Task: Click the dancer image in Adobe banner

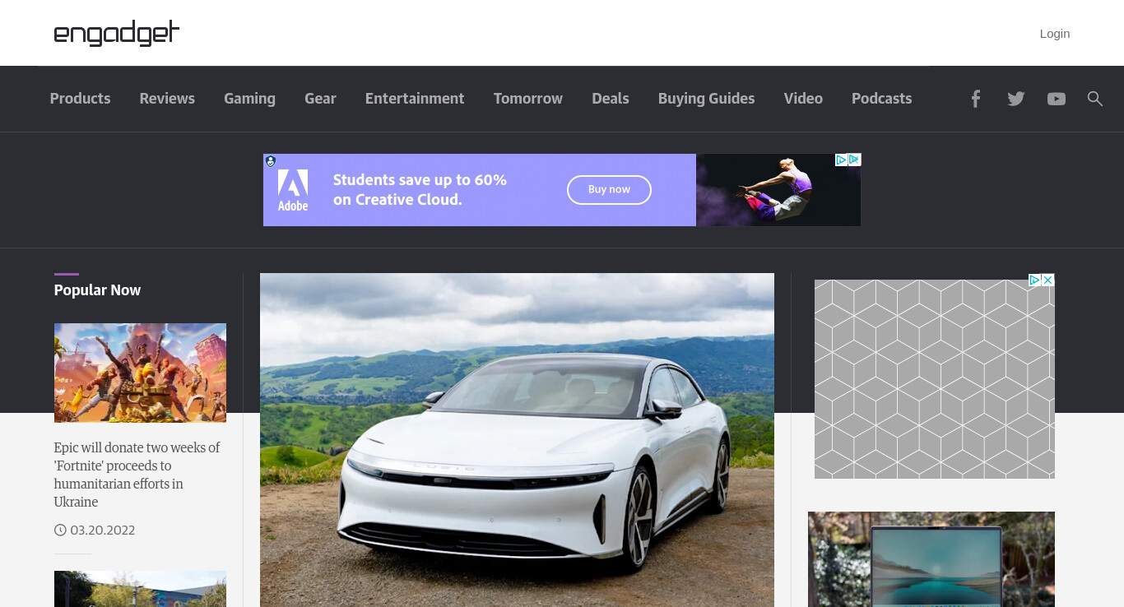Action: pos(778,190)
